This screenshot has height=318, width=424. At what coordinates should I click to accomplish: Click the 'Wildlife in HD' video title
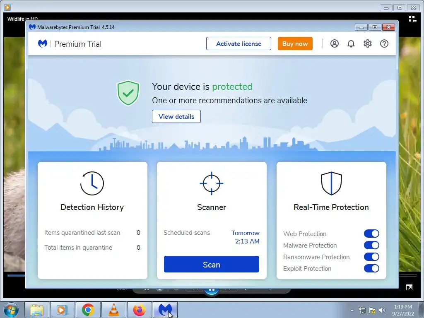tap(22, 19)
